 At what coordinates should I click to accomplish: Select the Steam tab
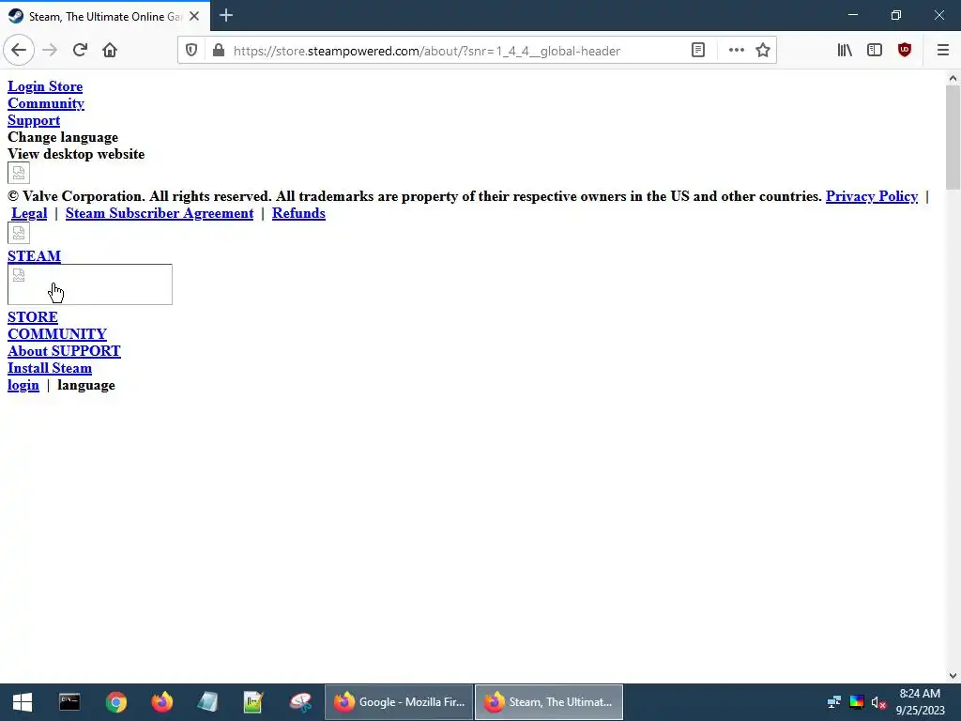tap(105, 16)
